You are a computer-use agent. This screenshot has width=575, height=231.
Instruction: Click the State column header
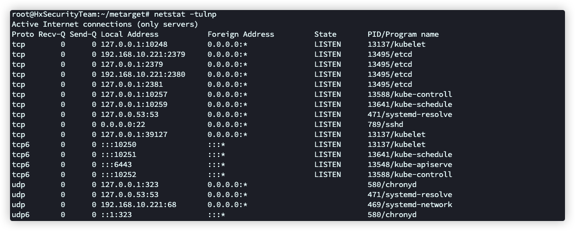(x=325, y=34)
